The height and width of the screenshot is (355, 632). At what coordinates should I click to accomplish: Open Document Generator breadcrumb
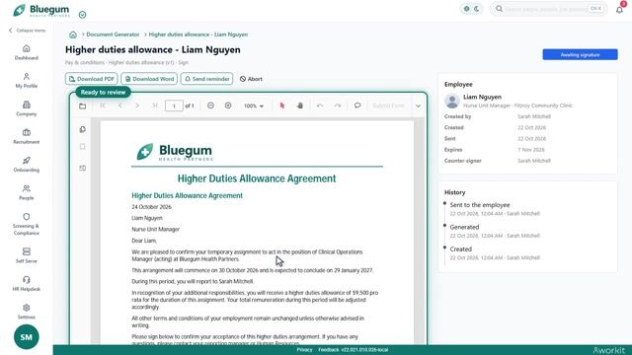(113, 35)
